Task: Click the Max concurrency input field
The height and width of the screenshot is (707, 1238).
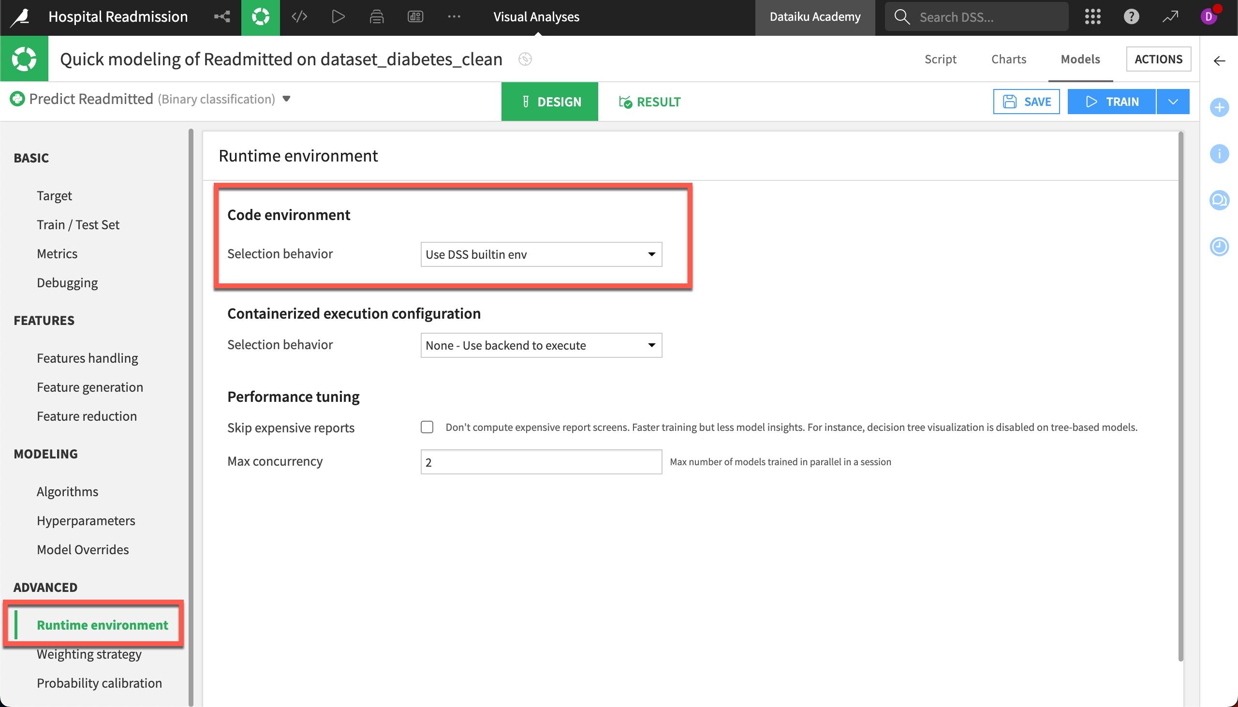Action: [x=542, y=461]
